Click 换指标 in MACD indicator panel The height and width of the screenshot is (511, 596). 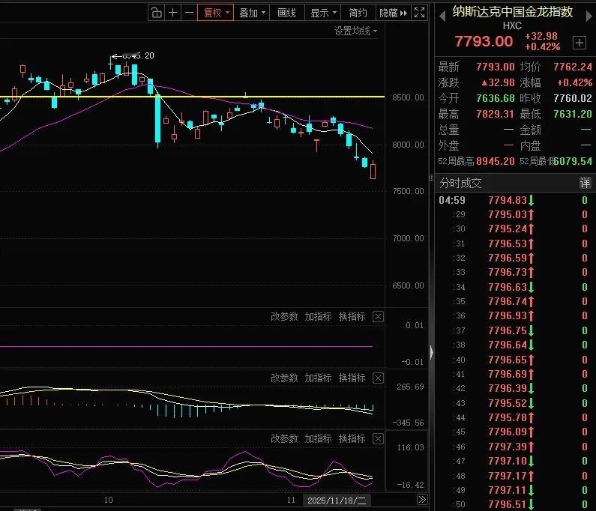pyautogui.click(x=352, y=378)
